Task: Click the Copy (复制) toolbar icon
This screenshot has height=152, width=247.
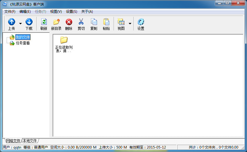Action: (x=94, y=22)
